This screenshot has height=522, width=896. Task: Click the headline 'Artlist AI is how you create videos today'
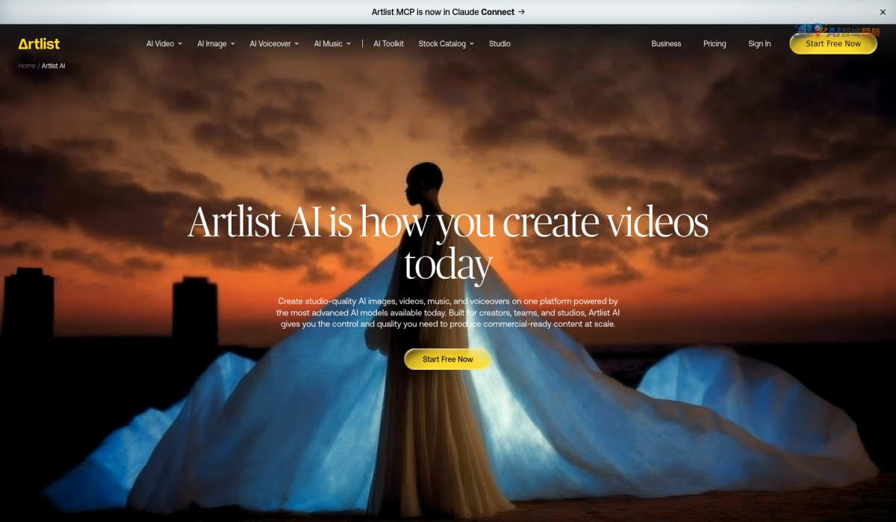(448, 242)
